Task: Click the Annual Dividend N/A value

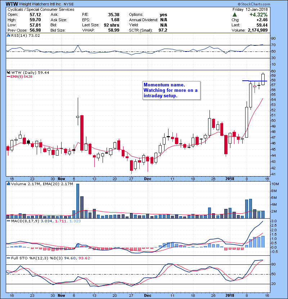Action: pos(163,20)
